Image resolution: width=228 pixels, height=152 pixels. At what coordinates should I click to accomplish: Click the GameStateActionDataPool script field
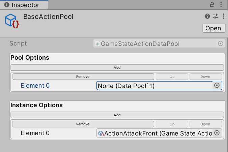(x=156, y=43)
